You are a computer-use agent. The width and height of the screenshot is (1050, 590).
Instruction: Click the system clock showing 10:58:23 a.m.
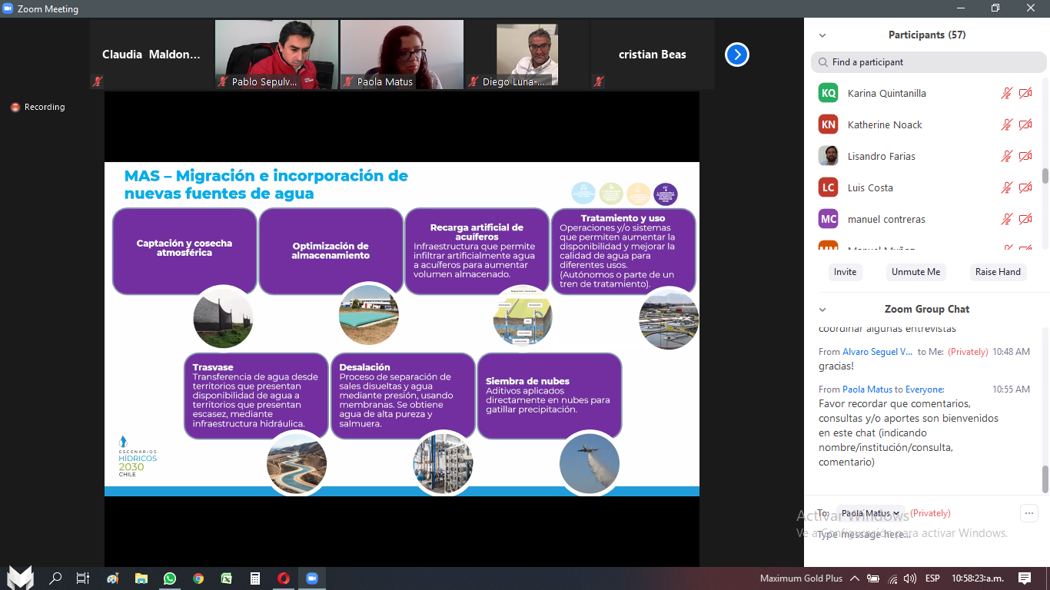[976, 578]
